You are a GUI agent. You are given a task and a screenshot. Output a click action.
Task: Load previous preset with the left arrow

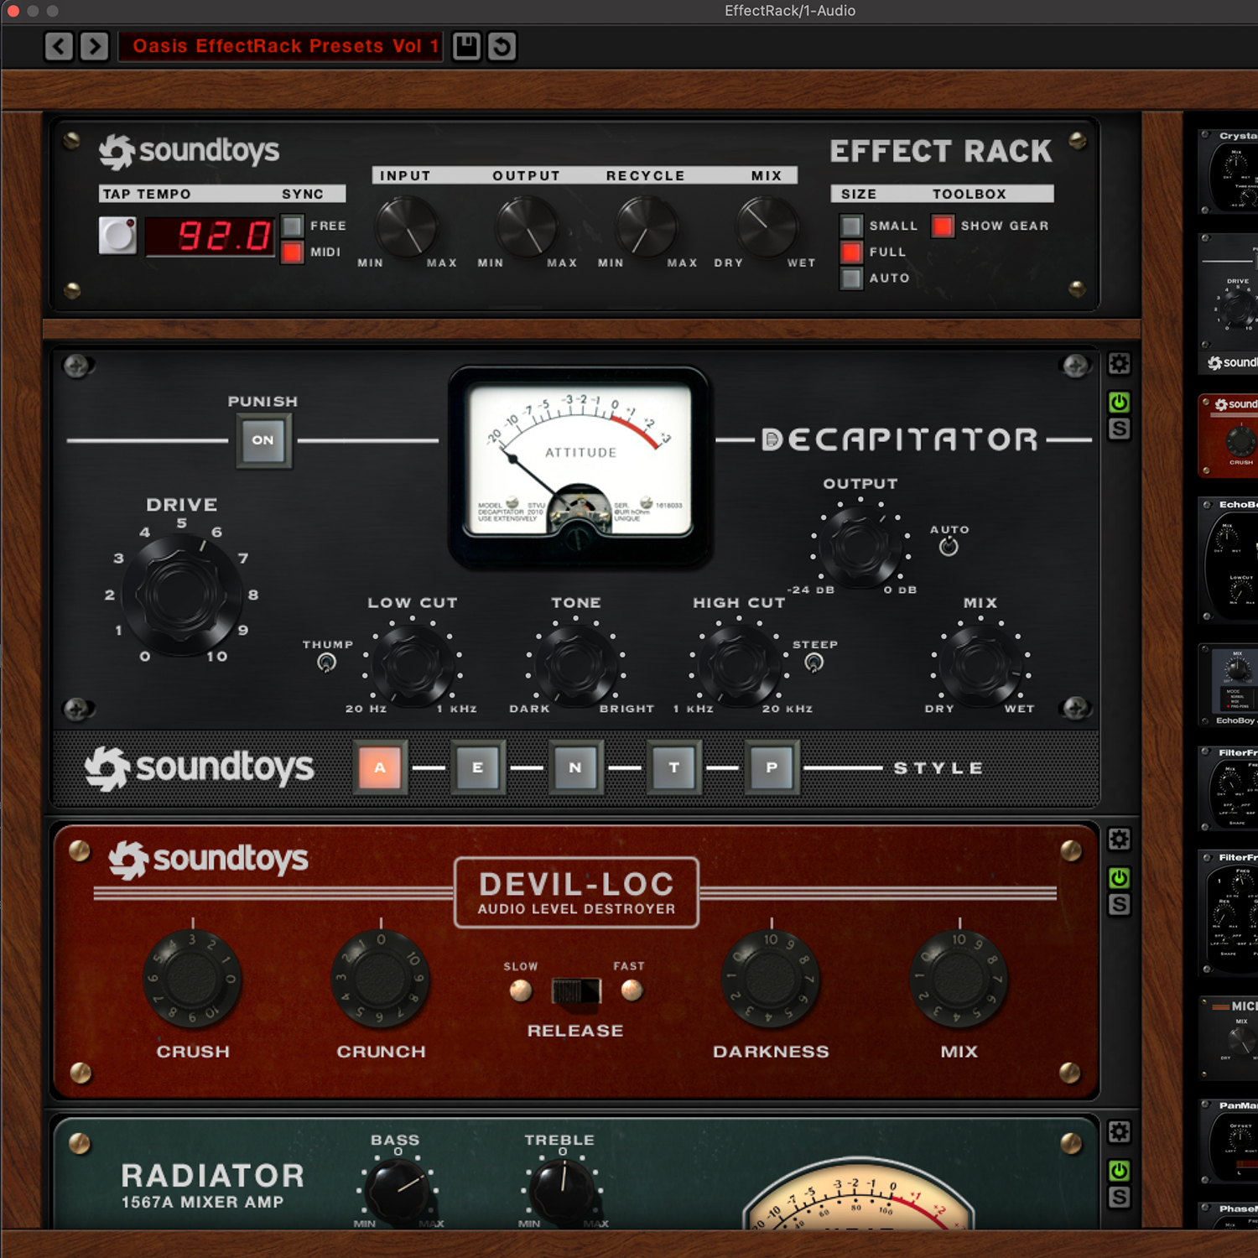tap(58, 47)
